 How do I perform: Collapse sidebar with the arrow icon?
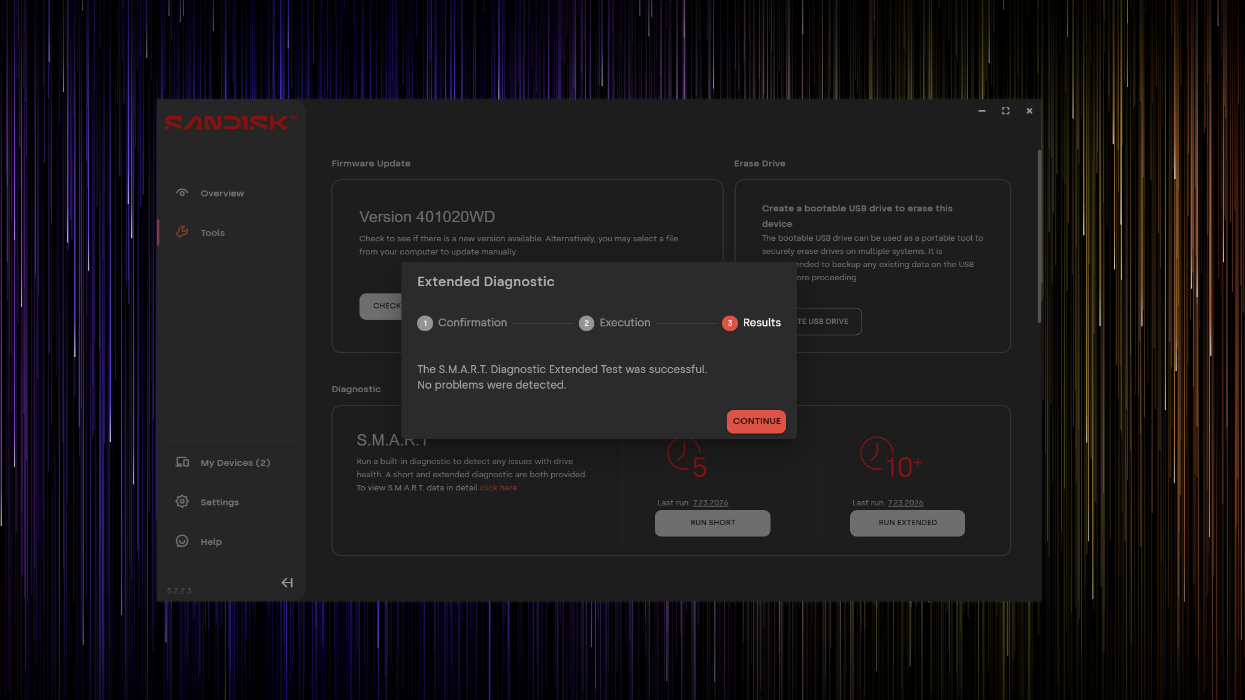tap(287, 583)
